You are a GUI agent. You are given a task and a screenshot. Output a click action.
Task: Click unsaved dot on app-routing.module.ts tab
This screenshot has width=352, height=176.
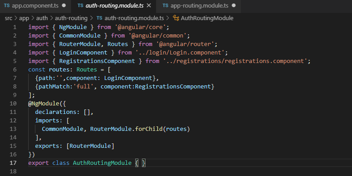click(234, 5)
